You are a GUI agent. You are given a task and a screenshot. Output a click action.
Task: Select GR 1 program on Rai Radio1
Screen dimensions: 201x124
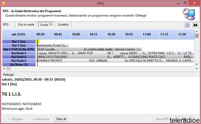(x=113, y=53)
